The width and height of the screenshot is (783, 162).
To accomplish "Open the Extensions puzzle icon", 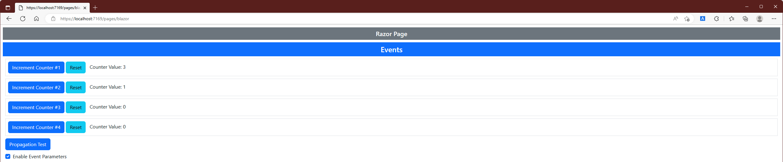I will point(716,19).
